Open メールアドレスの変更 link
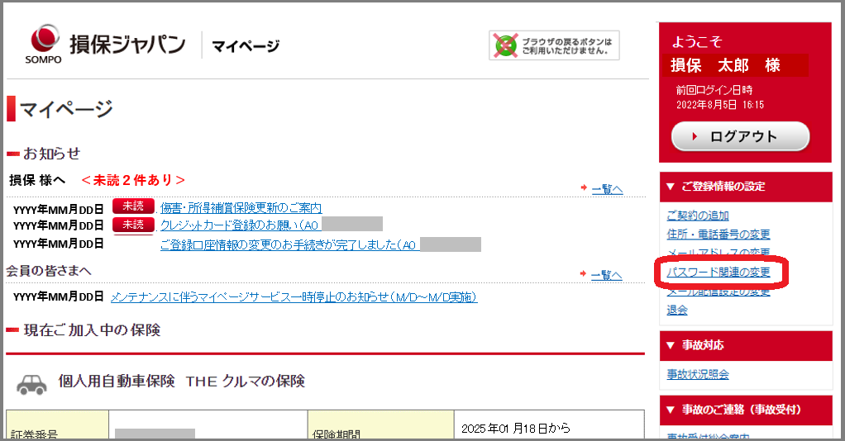Screen dimensions: 845x441 (x=718, y=253)
